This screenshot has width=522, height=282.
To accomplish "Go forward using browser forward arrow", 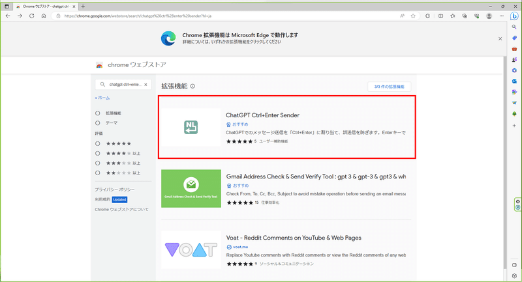I will point(20,16).
